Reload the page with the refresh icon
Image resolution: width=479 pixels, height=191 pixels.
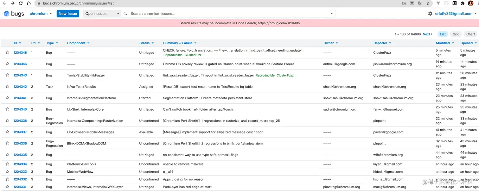point(21,3)
